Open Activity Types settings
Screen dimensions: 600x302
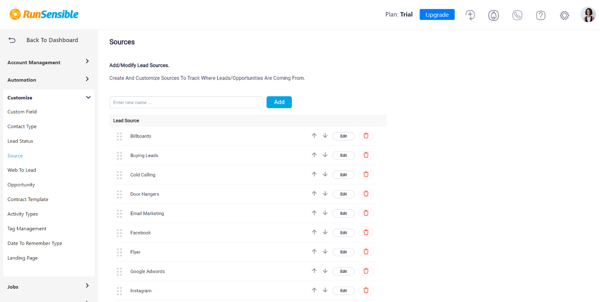(x=23, y=214)
